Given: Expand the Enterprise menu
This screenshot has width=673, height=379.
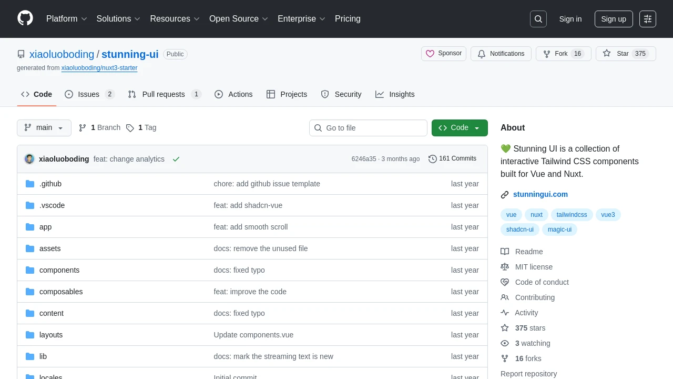Looking at the screenshot, I should (x=302, y=19).
